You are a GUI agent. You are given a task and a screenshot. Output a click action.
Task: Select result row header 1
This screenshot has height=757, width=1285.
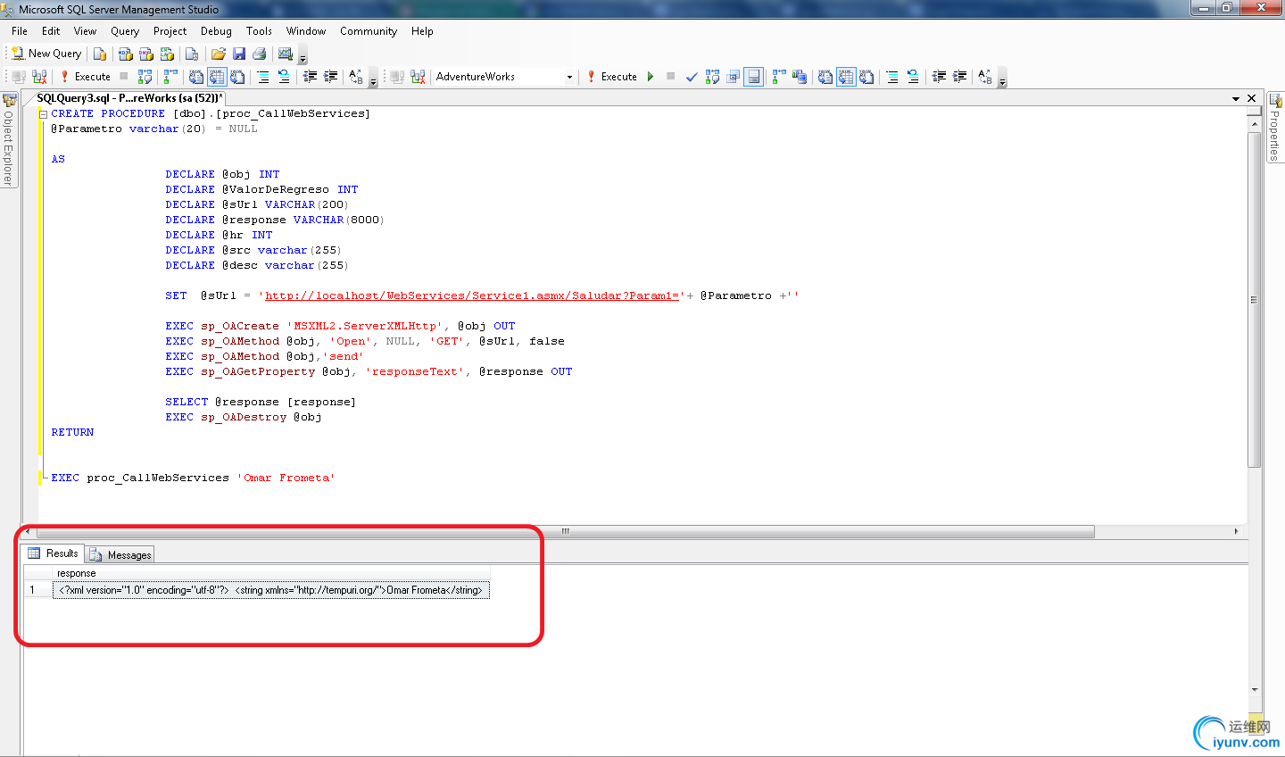37,590
